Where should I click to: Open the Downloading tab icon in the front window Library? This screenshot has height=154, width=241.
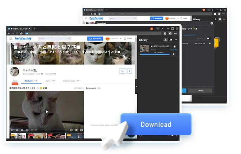point(165,40)
